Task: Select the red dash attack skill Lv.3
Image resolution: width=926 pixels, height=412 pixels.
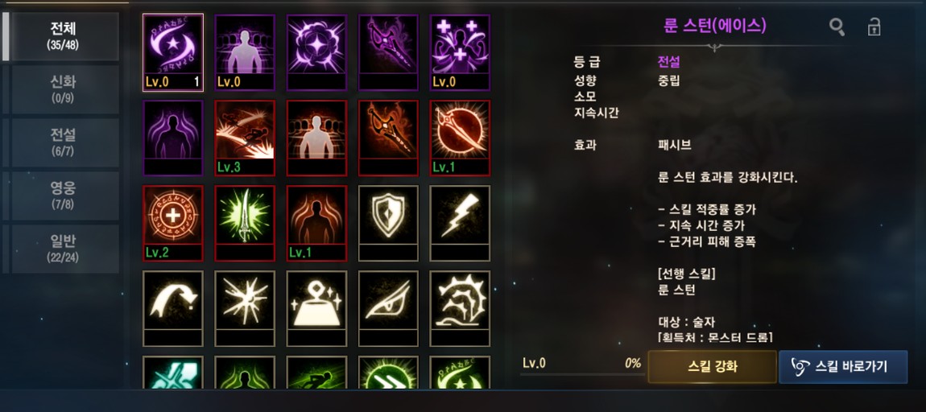Action: 245,138
